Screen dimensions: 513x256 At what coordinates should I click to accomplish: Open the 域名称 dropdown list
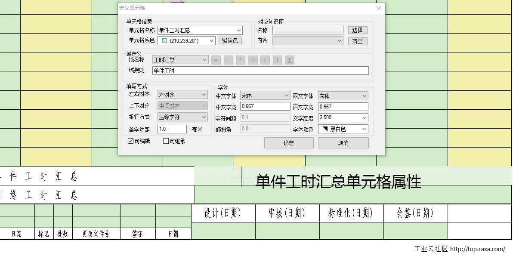coord(204,60)
